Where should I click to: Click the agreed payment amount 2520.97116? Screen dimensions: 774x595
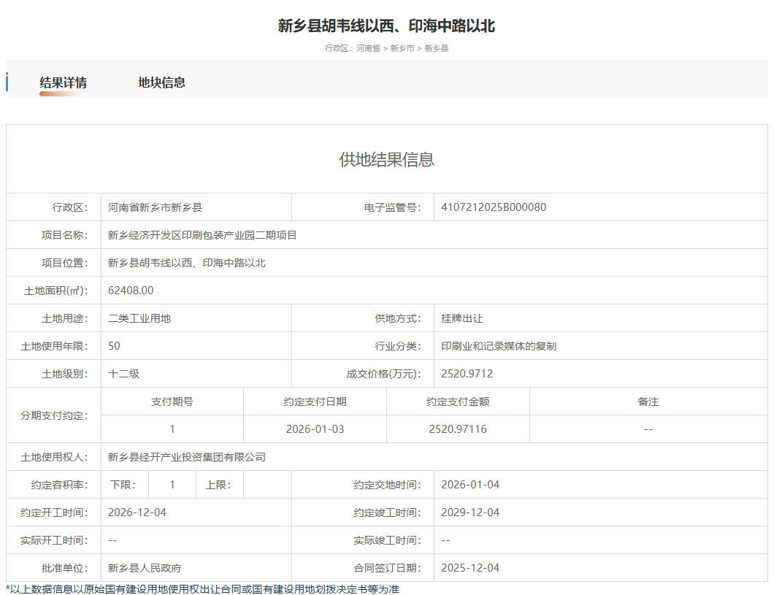click(458, 429)
